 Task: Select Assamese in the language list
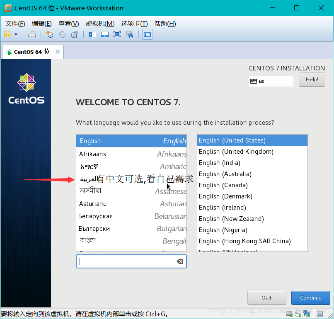131,191
